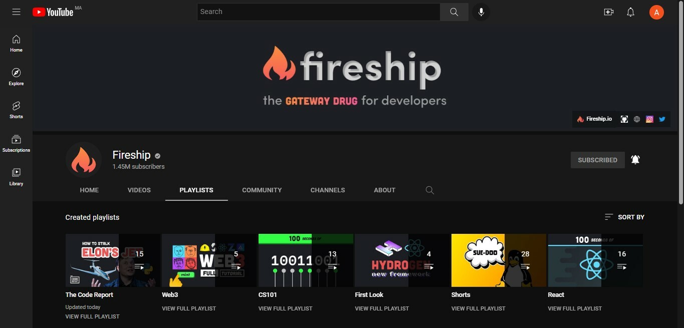Screen dimensions: 684x328
Task: Switch to the VIDEOS tab
Action: click(x=139, y=190)
